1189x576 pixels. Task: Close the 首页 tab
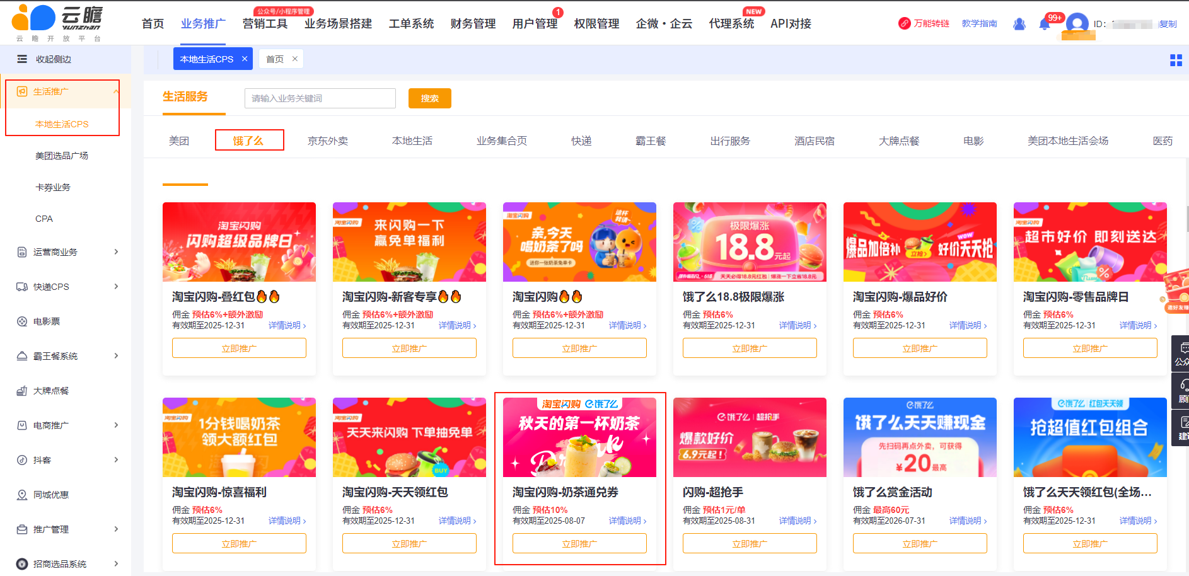click(294, 59)
